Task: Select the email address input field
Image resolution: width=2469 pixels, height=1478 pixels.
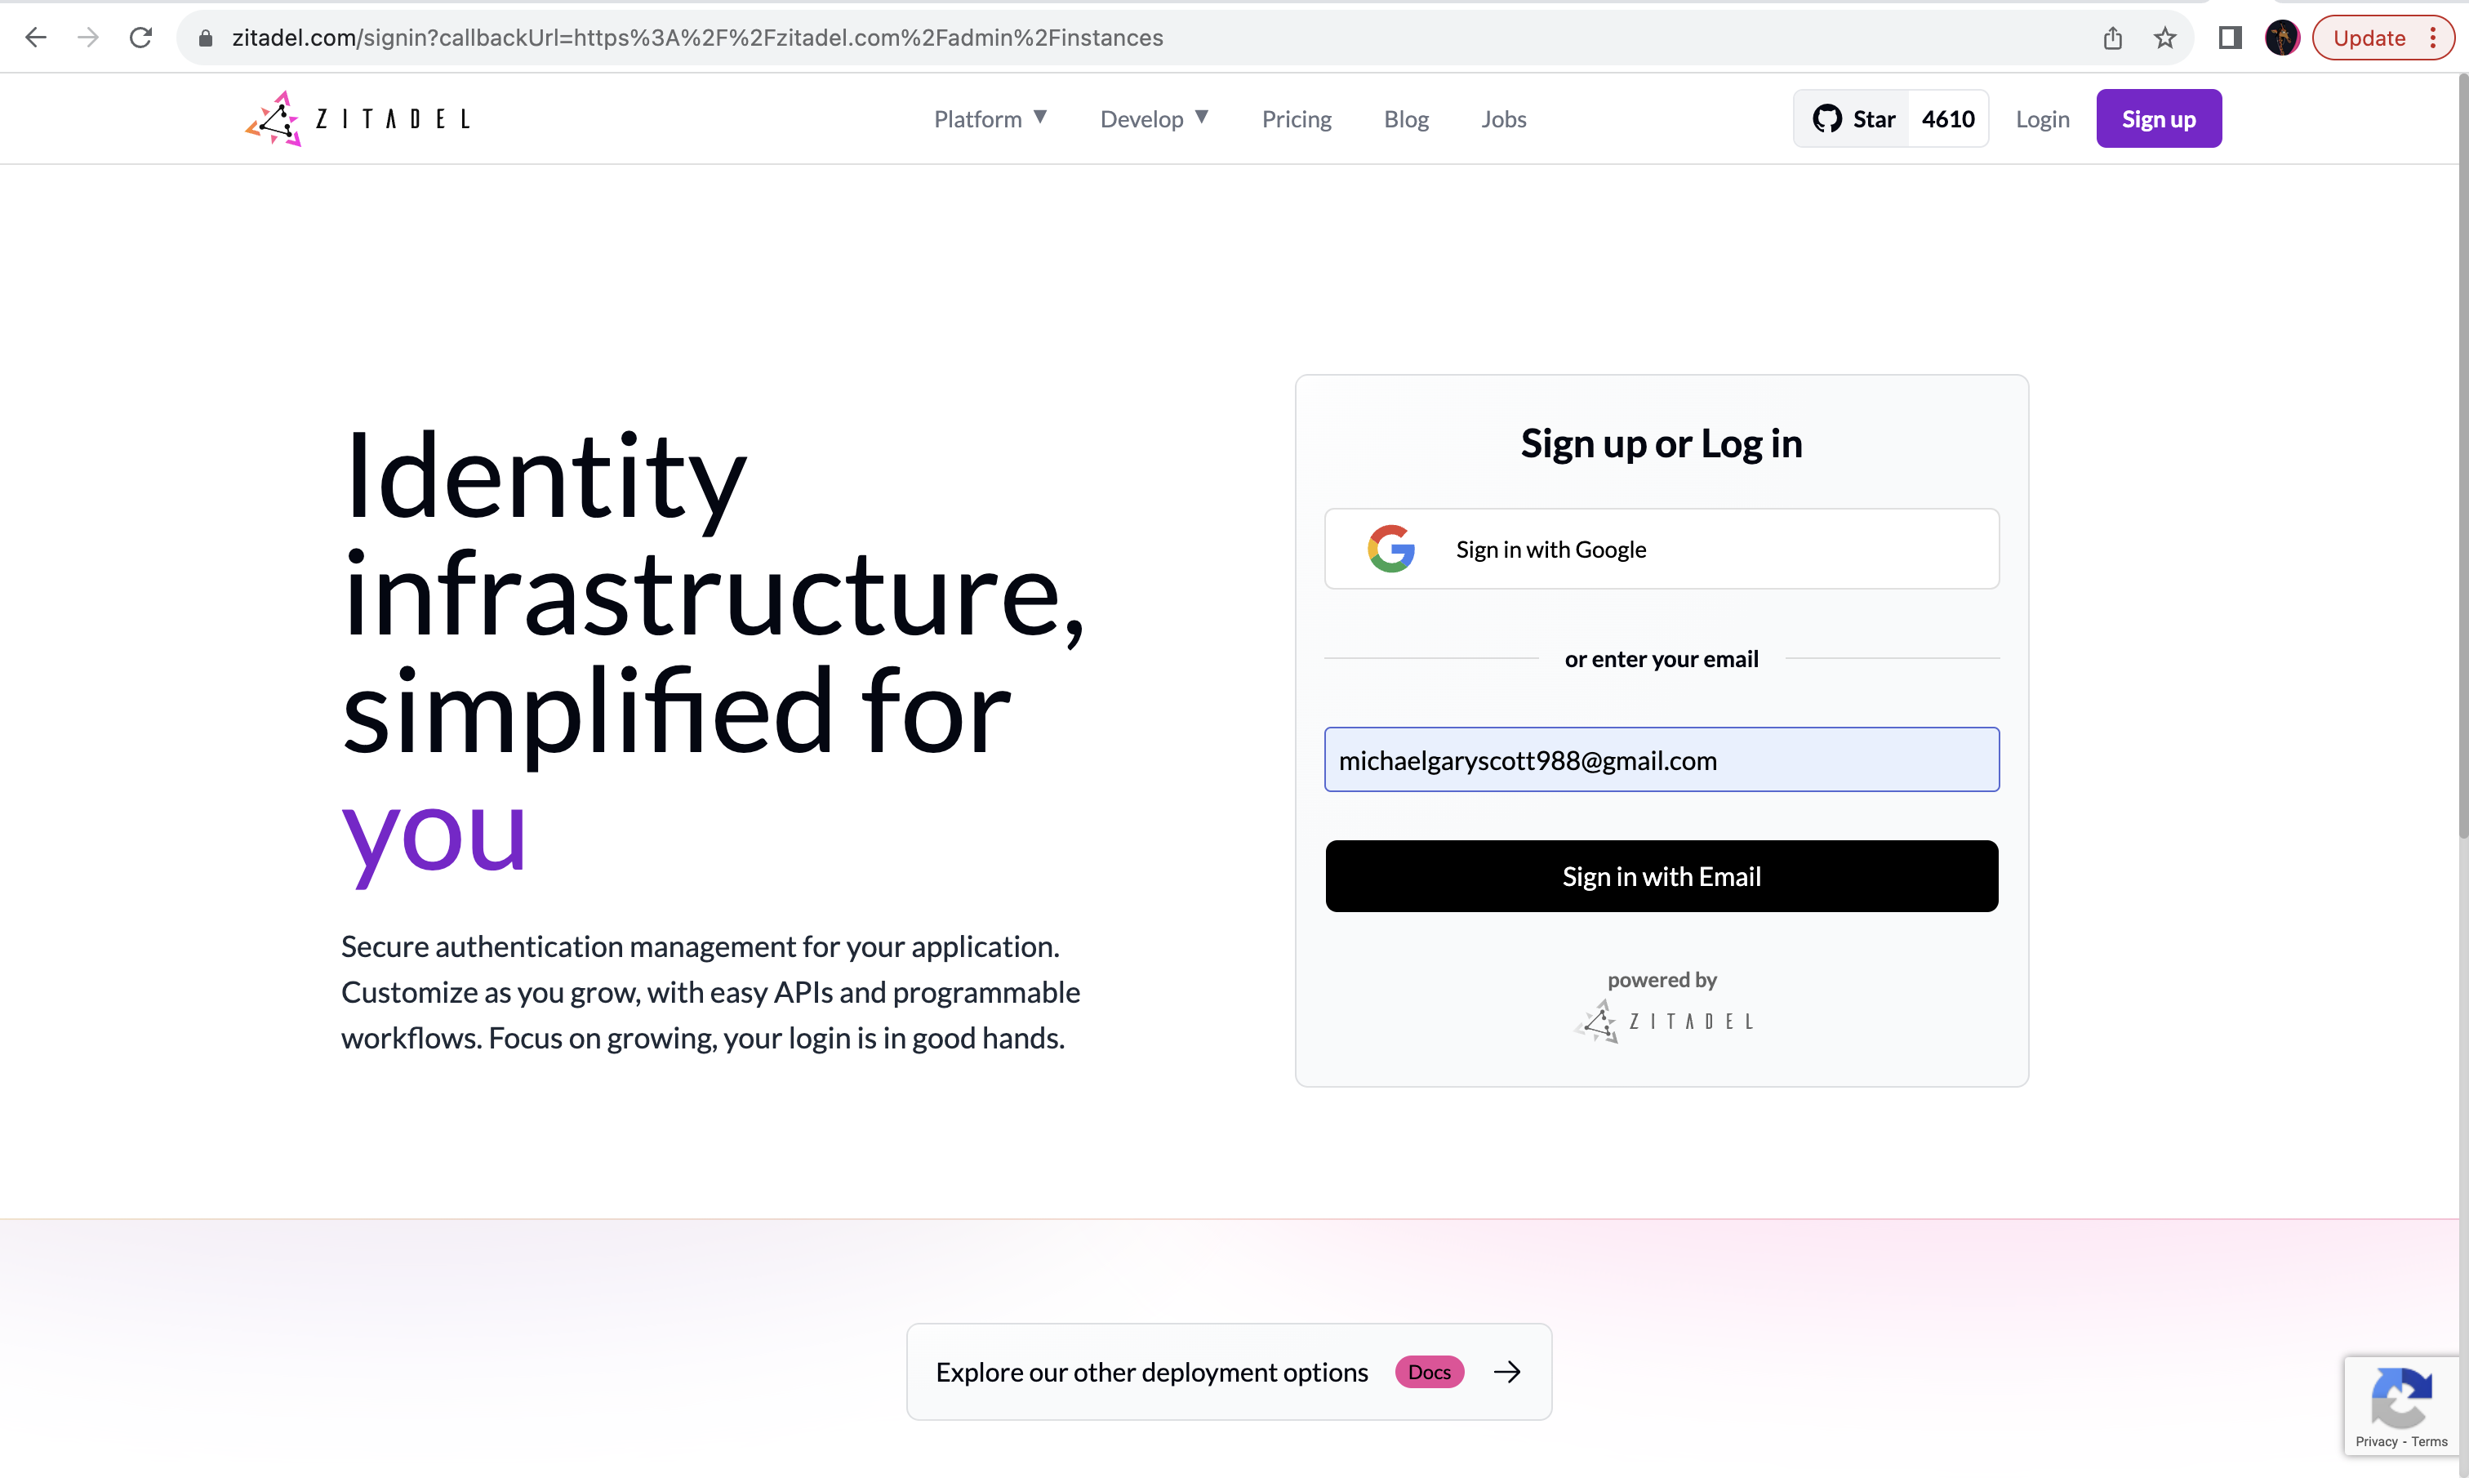Action: tap(1661, 760)
